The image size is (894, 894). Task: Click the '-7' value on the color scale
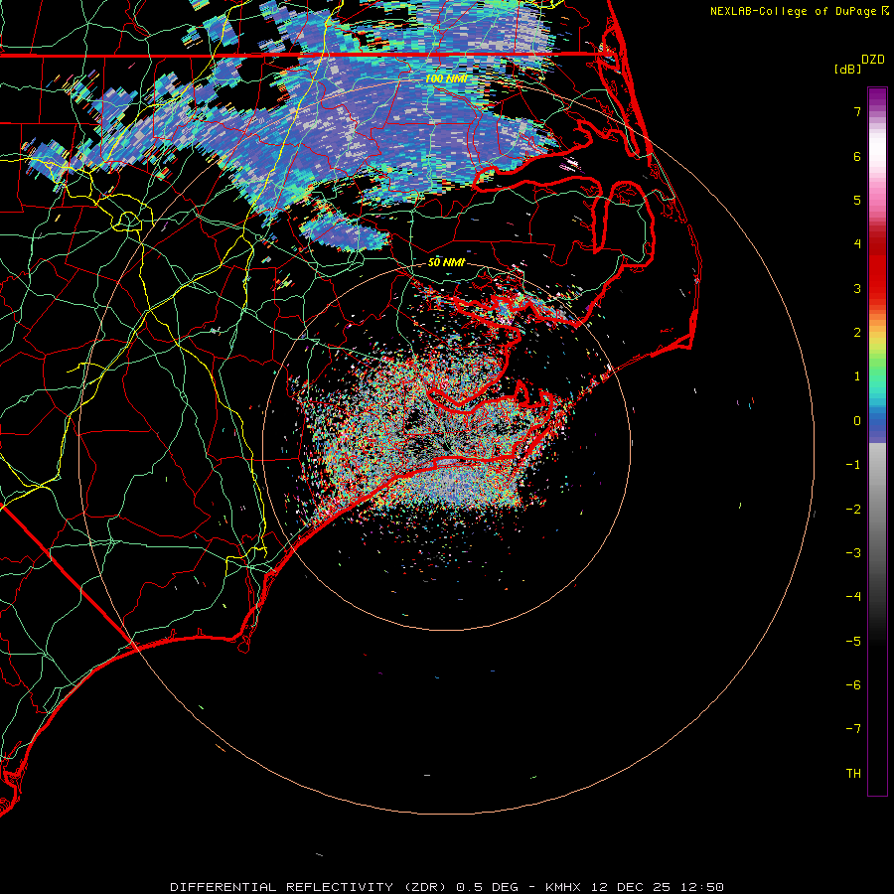(853, 729)
